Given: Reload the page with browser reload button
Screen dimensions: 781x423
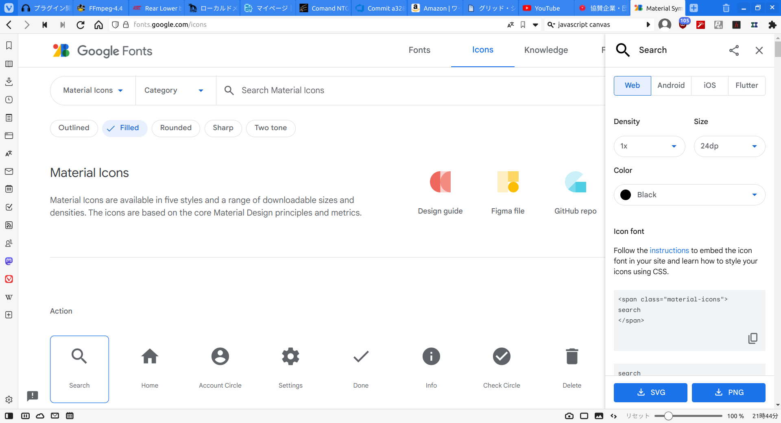Looking at the screenshot, I should pyautogui.click(x=81, y=25).
